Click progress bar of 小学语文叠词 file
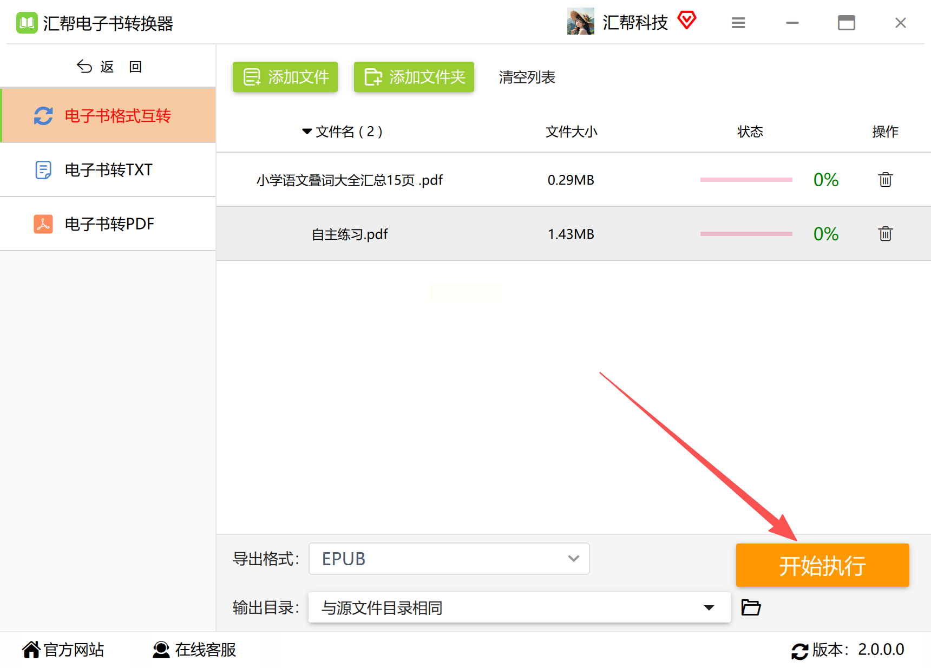This screenshot has height=668, width=931. pos(746,180)
